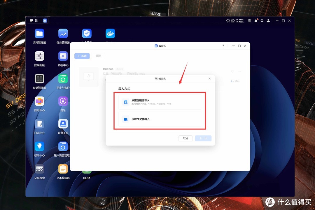Screen dimensions: 315x210
Task: Open the user profile avatar menu
Action: 268,21
